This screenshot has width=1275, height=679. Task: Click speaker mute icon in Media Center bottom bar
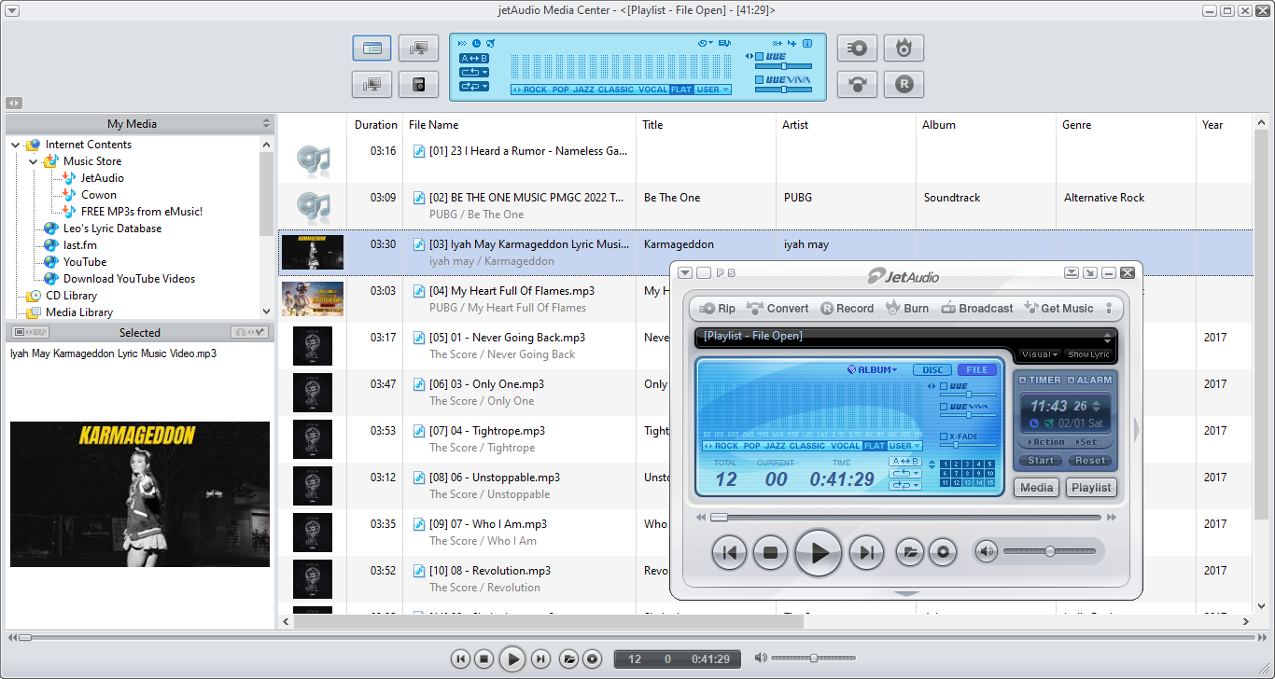(761, 658)
